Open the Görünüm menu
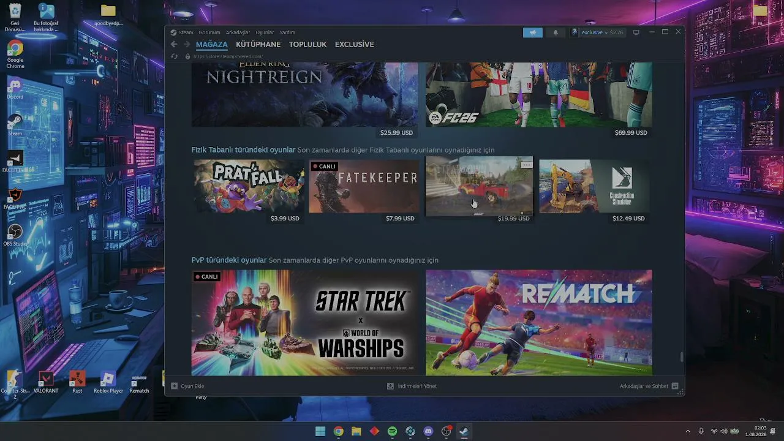The image size is (784, 441). pos(209,32)
